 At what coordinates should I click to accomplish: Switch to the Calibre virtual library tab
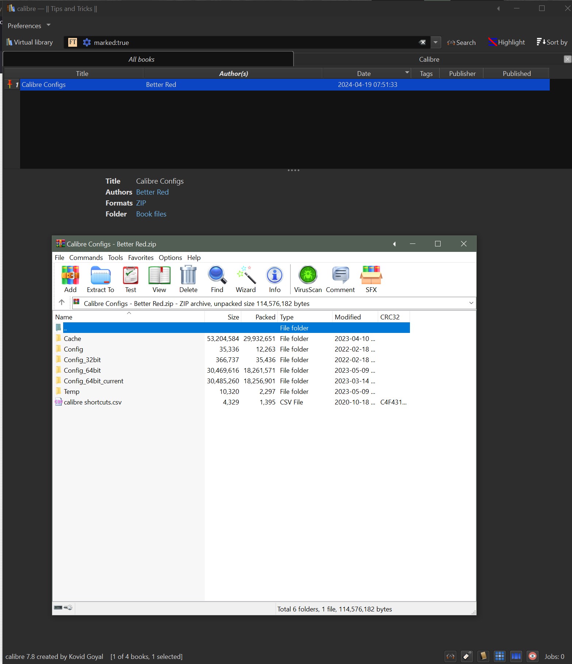click(x=429, y=60)
